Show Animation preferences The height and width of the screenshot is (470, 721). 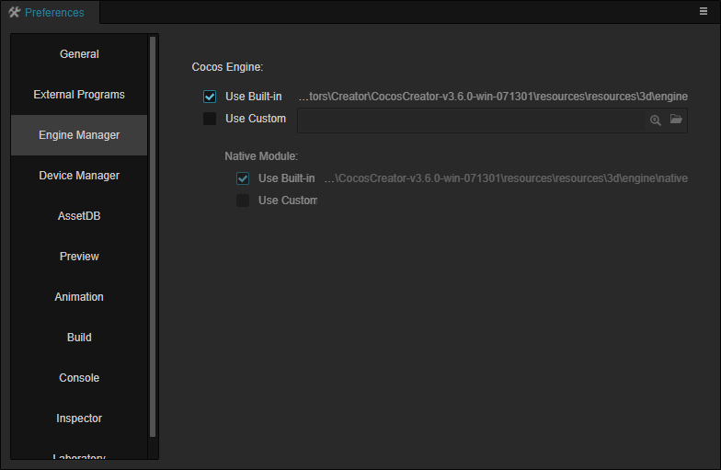pyautogui.click(x=79, y=297)
